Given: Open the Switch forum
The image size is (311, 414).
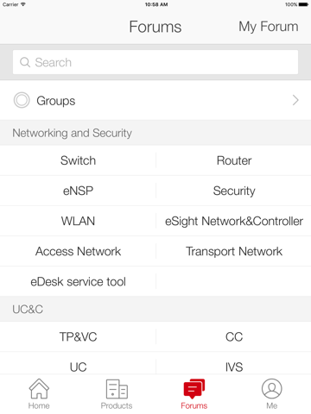Looking at the screenshot, I should coord(78,160).
